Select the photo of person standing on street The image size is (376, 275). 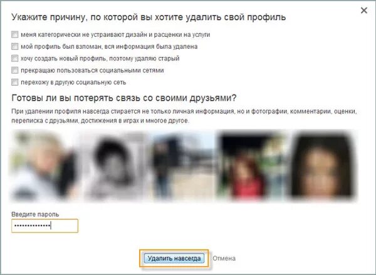coord(182,166)
